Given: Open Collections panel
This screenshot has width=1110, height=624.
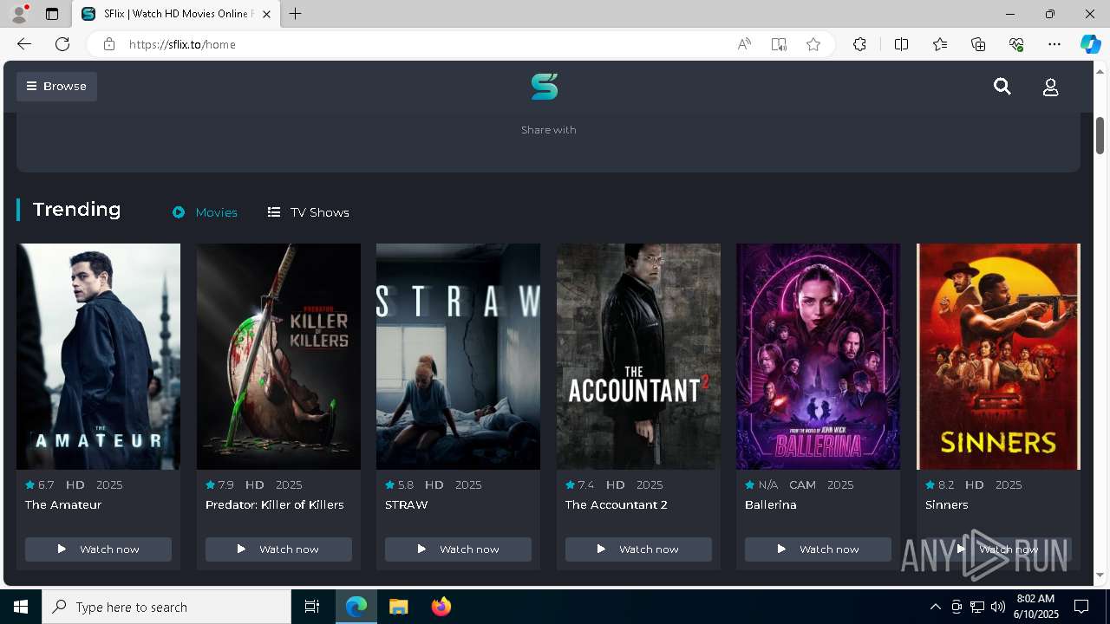Looking at the screenshot, I should pyautogui.click(x=978, y=44).
